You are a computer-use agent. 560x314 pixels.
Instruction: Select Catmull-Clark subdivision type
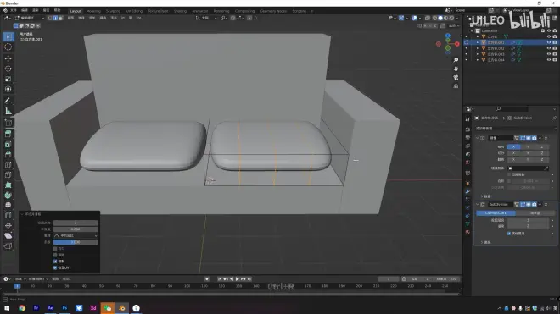click(496, 212)
